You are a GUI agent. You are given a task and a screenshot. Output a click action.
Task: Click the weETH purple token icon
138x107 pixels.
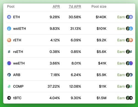tap(9, 63)
